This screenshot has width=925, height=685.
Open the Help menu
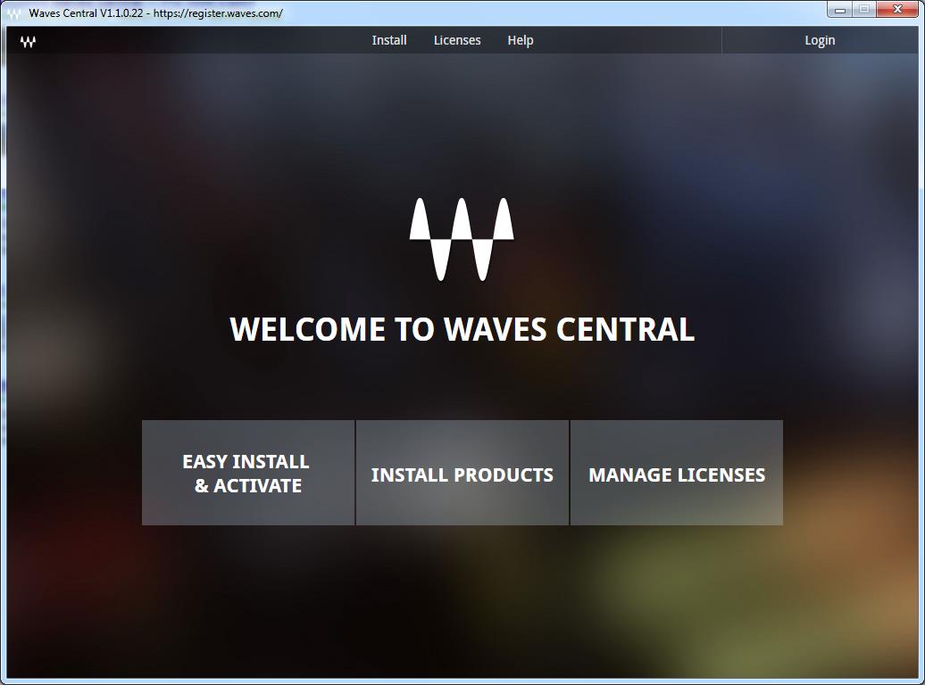tap(521, 40)
